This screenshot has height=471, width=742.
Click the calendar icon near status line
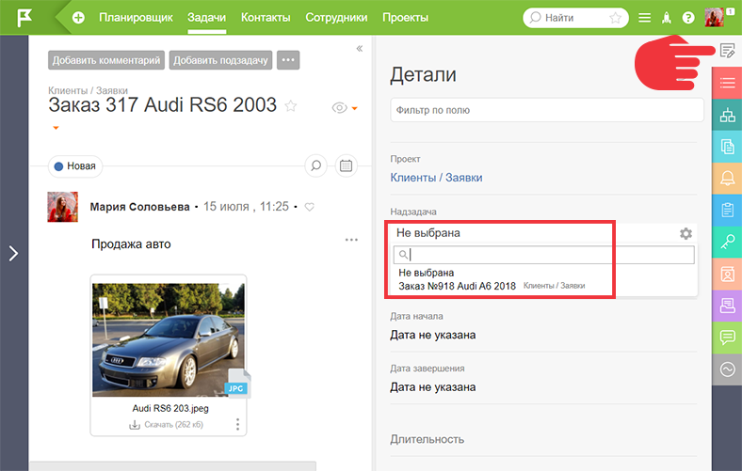pyautogui.click(x=346, y=165)
